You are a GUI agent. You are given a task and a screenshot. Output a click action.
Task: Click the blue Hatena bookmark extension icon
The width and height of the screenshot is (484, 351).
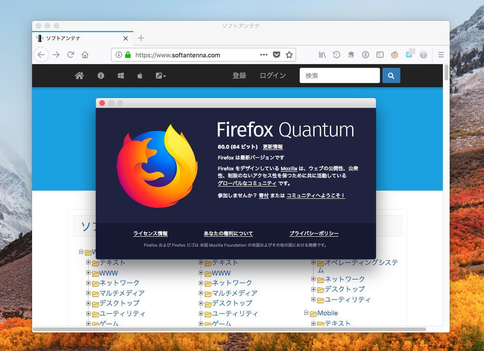coord(409,54)
